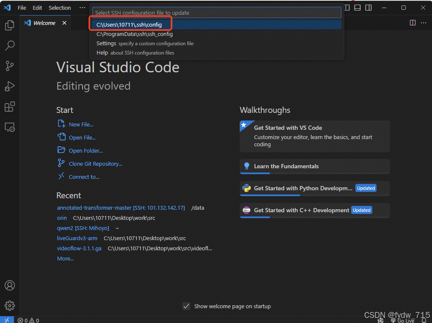This screenshot has height=323, width=432.
Task: Open the Selection menu
Action: pos(60,8)
